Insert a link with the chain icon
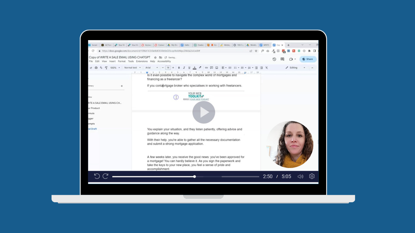Image resolution: width=415 pixels, height=233 pixels. click(x=206, y=68)
